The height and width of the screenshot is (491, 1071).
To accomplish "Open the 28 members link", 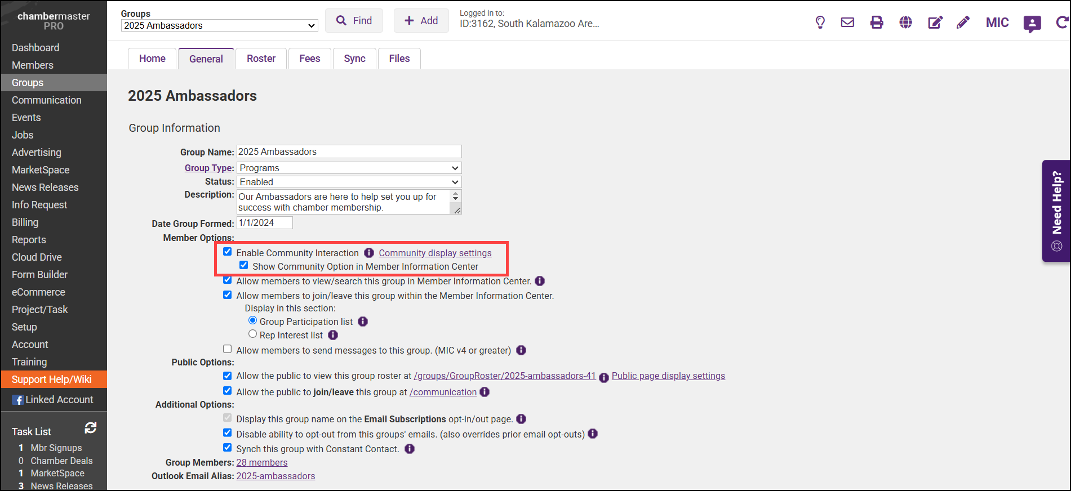I will [261, 462].
